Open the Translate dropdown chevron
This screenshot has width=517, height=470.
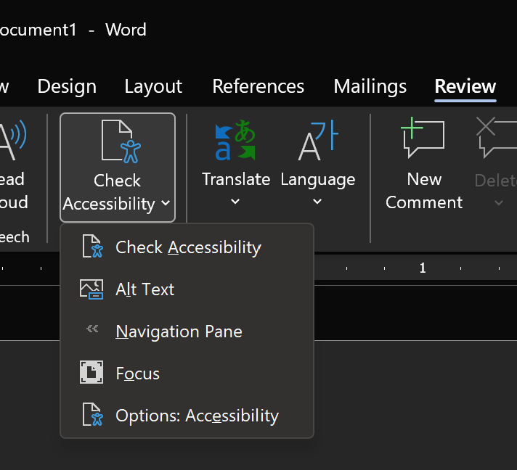pyautogui.click(x=235, y=201)
